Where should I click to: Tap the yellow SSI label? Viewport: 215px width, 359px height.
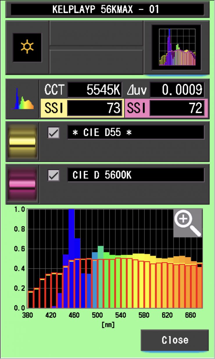pos(53,108)
